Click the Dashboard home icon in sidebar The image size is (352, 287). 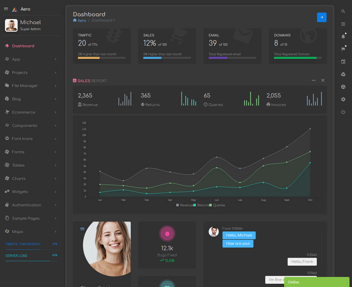click(x=7, y=46)
